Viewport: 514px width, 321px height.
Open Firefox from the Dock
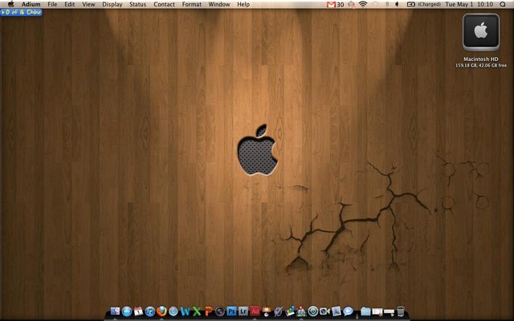[x=161, y=311]
